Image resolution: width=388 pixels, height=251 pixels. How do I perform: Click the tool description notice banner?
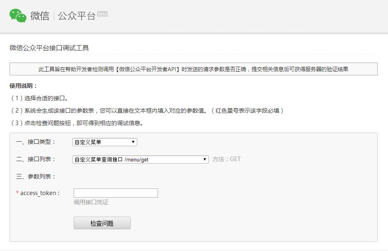click(193, 69)
